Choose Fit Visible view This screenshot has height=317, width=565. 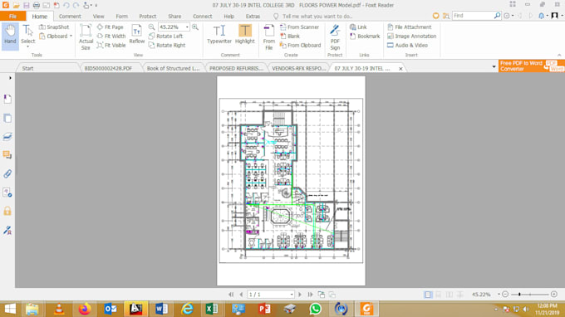111,46
